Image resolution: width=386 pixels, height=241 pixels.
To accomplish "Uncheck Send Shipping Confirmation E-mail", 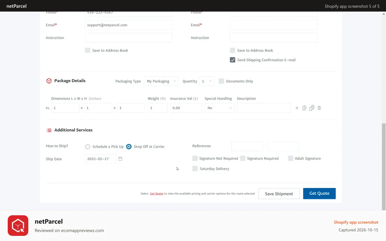I will pos(232,60).
